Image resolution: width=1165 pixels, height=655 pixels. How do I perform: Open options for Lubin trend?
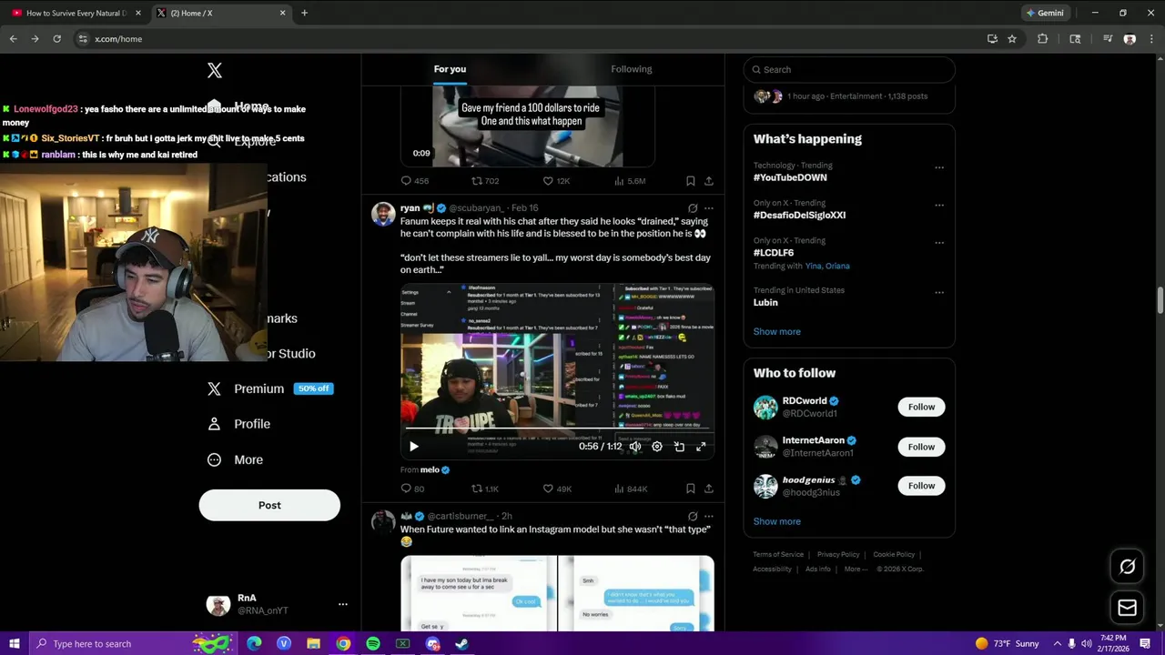939,292
